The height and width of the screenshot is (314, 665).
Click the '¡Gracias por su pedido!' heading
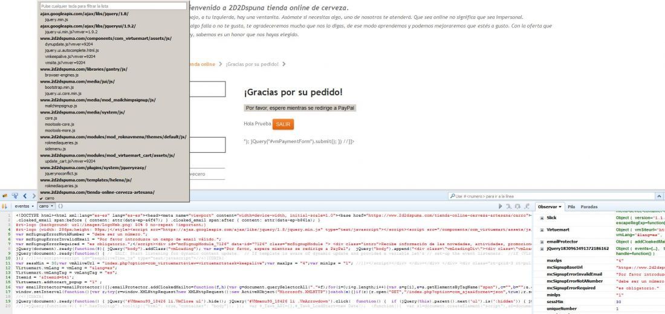pyautogui.click(x=293, y=92)
